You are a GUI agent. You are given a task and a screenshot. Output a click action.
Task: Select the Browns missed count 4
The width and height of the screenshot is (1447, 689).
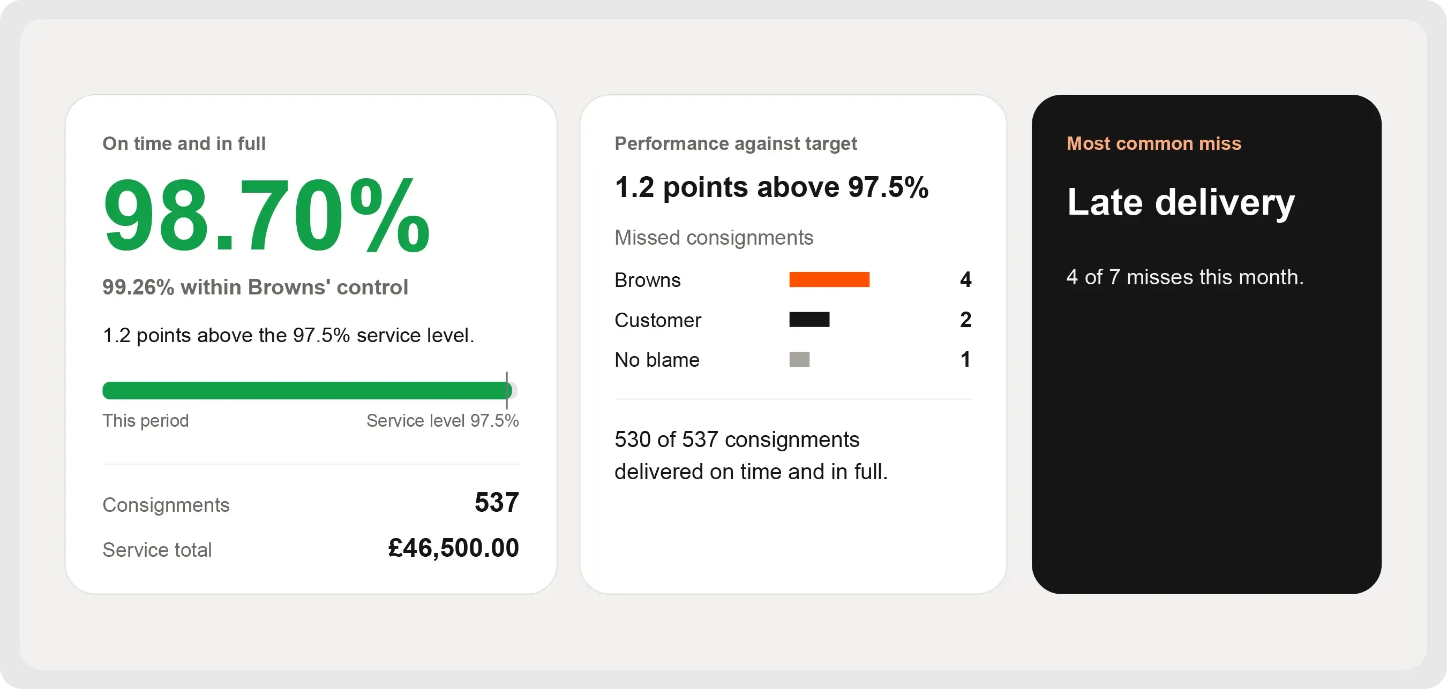(x=965, y=279)
